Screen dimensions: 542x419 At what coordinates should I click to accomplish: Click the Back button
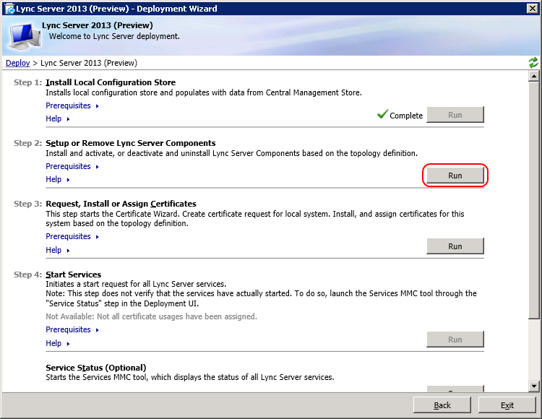pyautogui.click(x=442, y=405)
